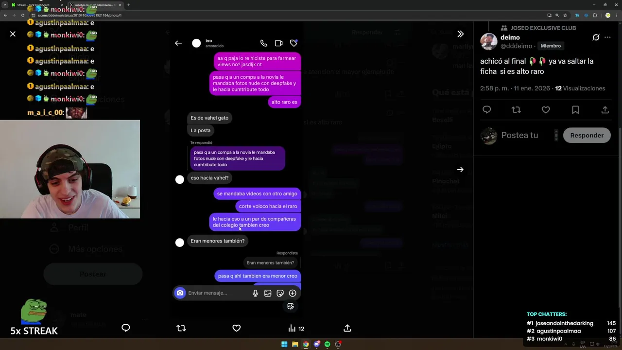622x350 pixels.
Task: Like via bottom heart icon under photo
Action: [x=237, y=328]
